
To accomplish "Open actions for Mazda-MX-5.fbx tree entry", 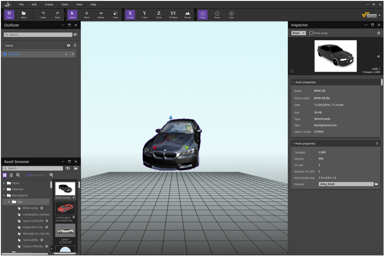I will click(47, 227).
